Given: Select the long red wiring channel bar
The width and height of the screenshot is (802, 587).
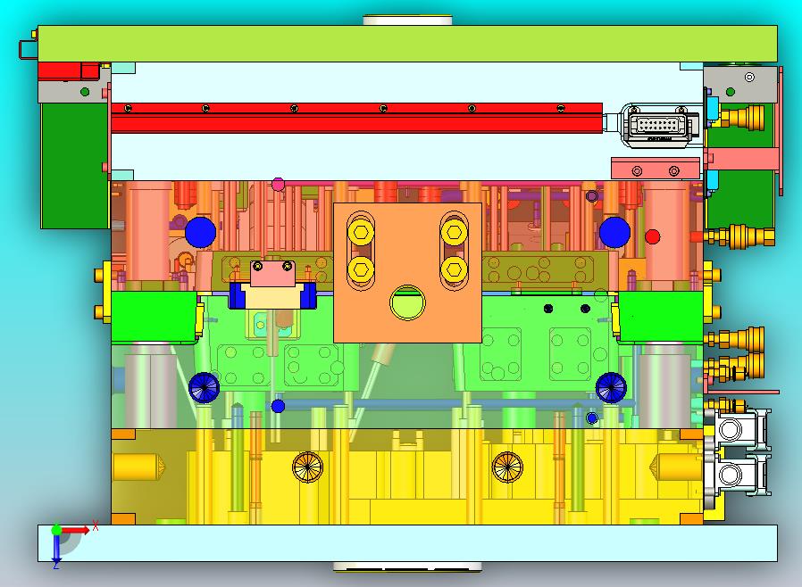Looking at the screenshot, I should (x=356, y=118).
